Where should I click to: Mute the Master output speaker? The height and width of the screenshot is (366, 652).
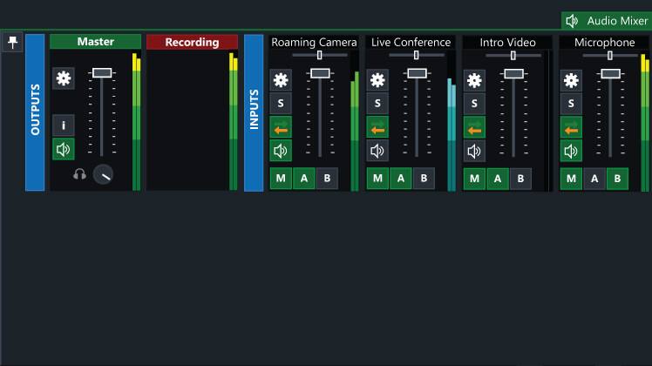[63, 149]
